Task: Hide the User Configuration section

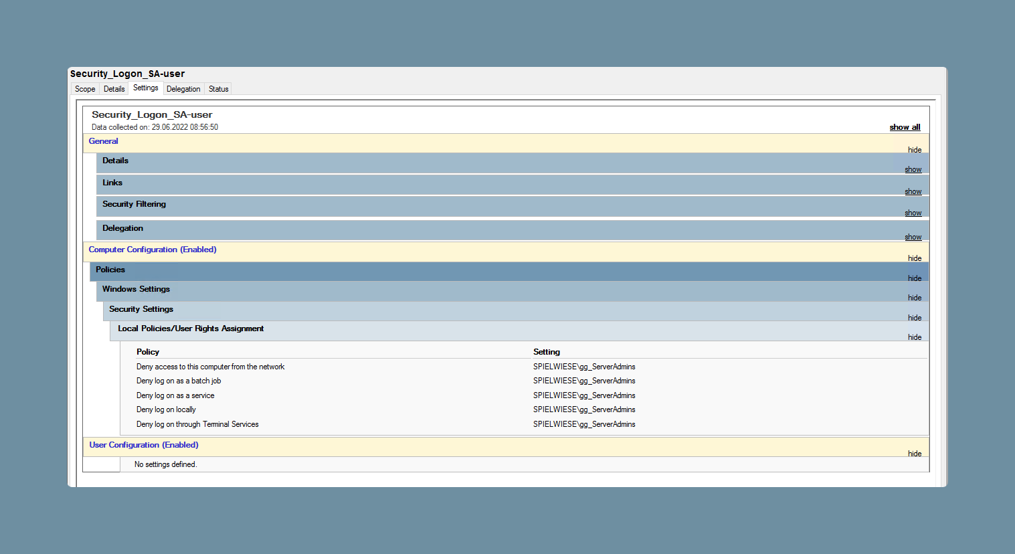Action: click(x=915, y=454)
